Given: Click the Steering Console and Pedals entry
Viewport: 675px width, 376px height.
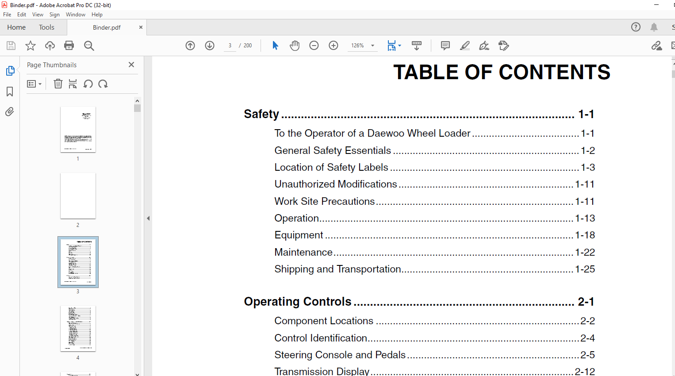Looking at the screenshot, I should [x=435, y=355].
